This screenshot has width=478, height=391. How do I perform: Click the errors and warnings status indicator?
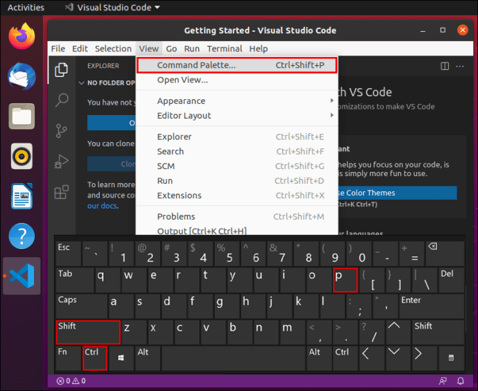71,381
